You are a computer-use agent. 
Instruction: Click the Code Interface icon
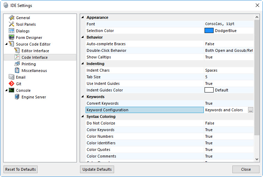[17, 57]
